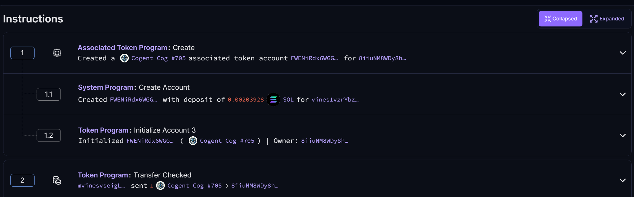Click the coins icon beside instruction 2

[x=57, y=180]
